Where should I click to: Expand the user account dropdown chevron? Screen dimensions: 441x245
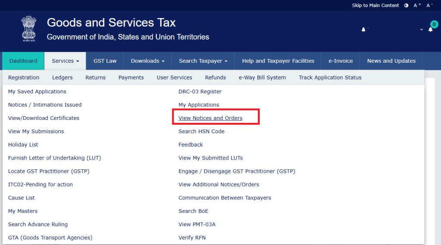[x=421, y=30]
